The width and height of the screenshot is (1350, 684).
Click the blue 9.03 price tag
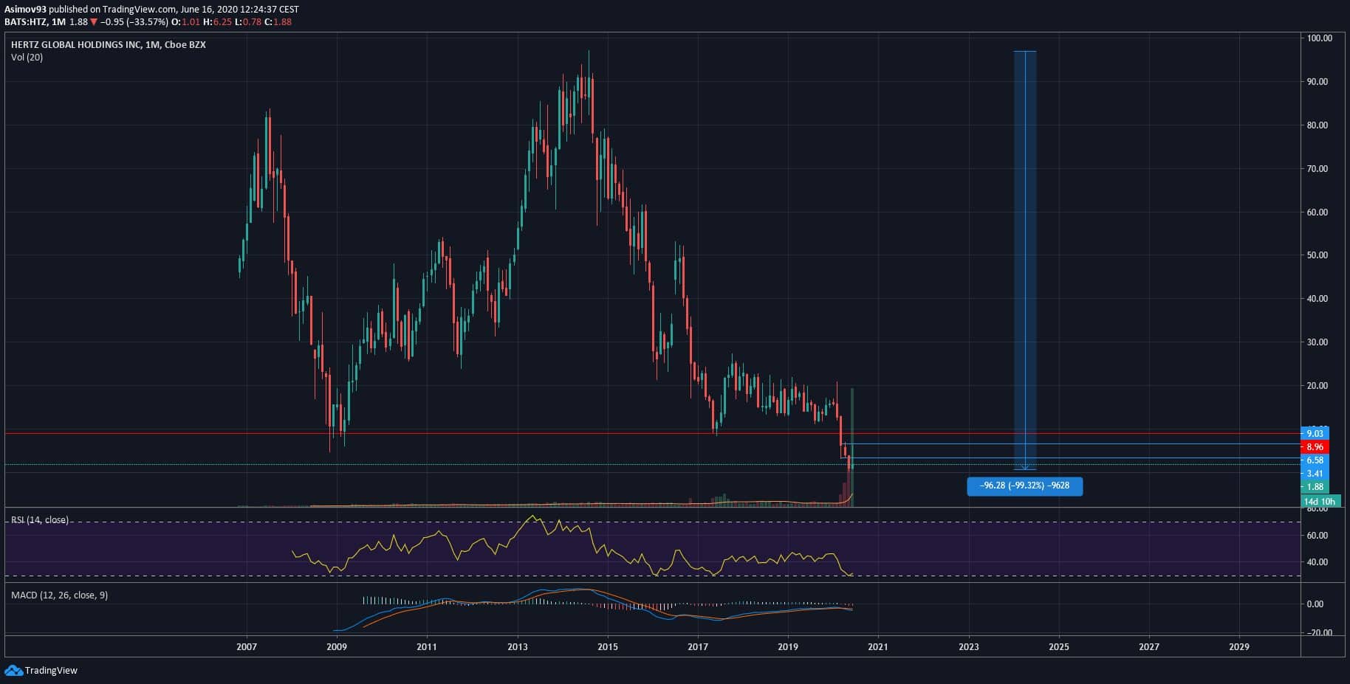(1315, 434)
